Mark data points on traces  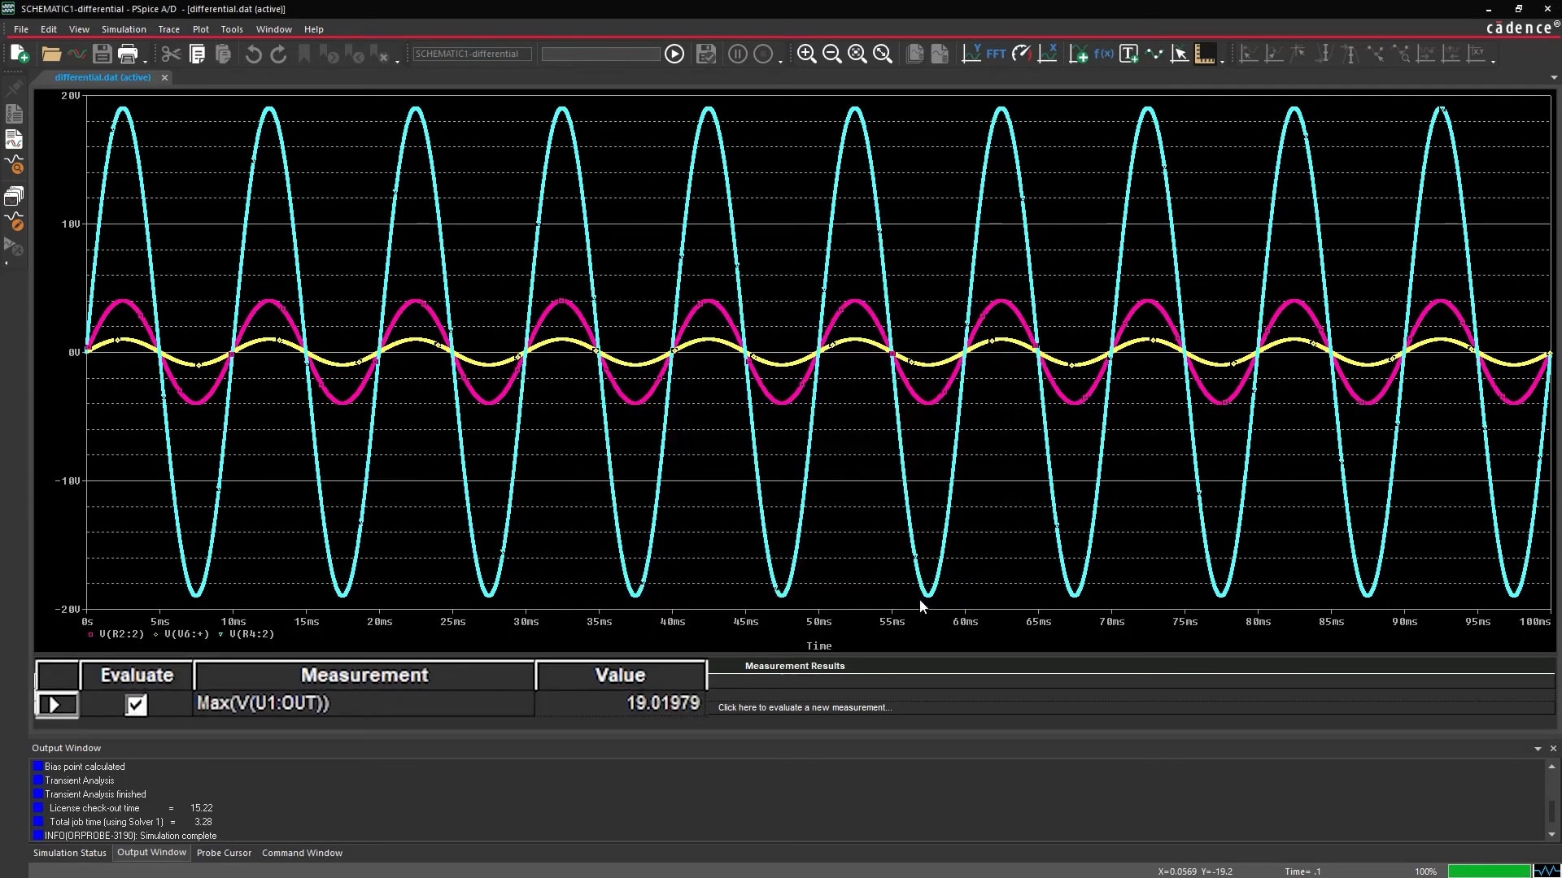pos(1154,54)
